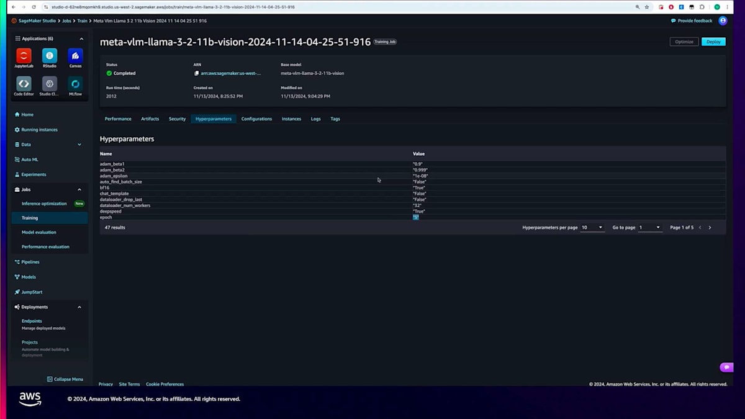Open the JupyterLab application

pos(24,56)
